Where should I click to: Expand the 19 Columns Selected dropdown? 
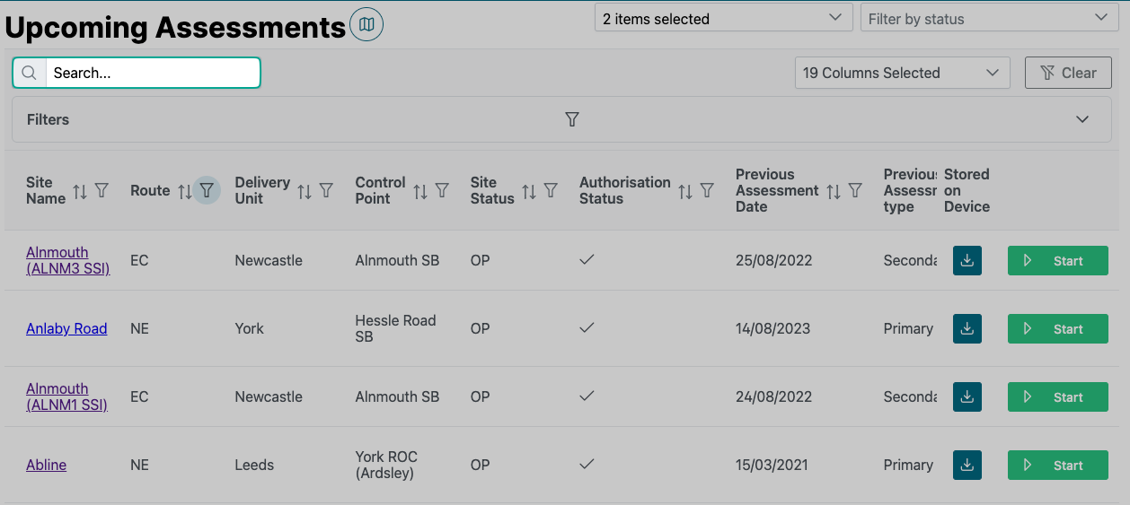tap(902, 74)
